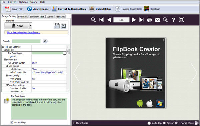This screenshot has height=126, width=200.
Task: Toggle the Instant Help checkbox
Action: tap(12, 122)
